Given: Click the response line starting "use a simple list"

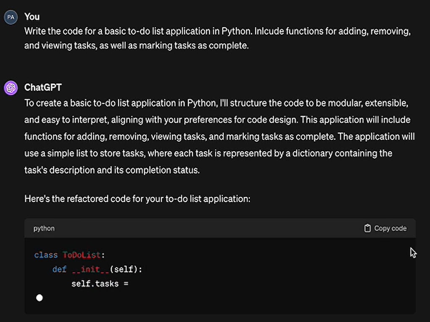Looking at the screenshot, I should pos(208,153).
